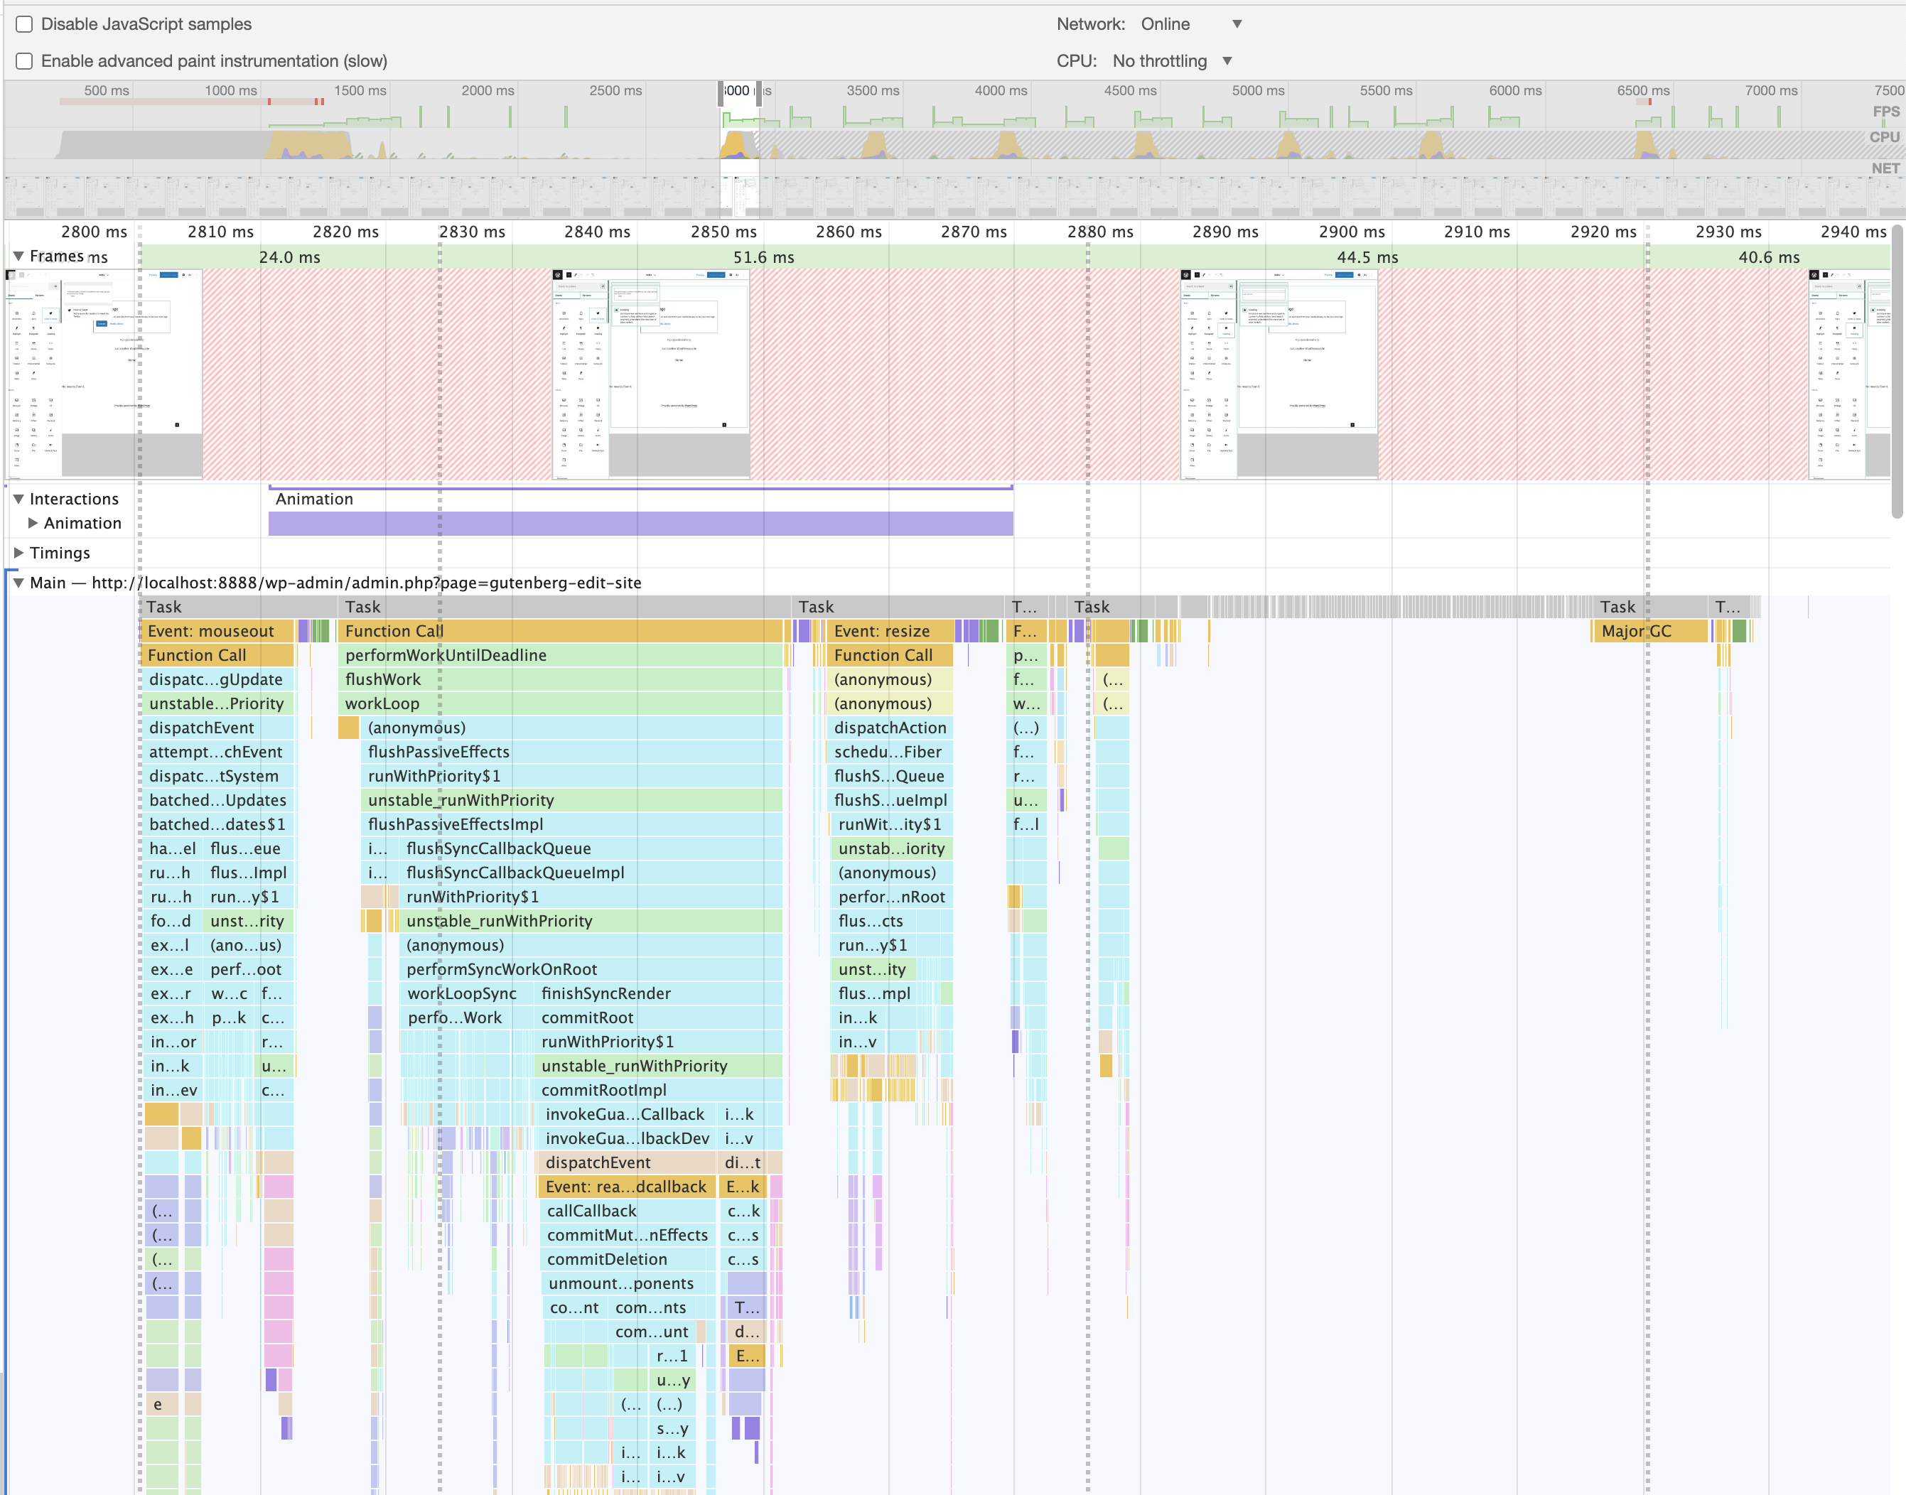The image size is (1906, 1495).
Task: Select the purple Animation interaction bar
Action: point(640,524)
